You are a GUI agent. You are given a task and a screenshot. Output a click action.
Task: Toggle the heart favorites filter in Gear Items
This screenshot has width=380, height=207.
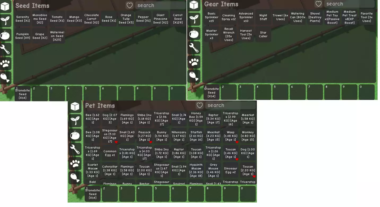318,4
